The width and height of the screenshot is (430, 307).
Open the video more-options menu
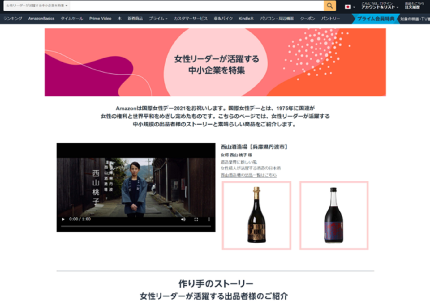pos(209,219)
